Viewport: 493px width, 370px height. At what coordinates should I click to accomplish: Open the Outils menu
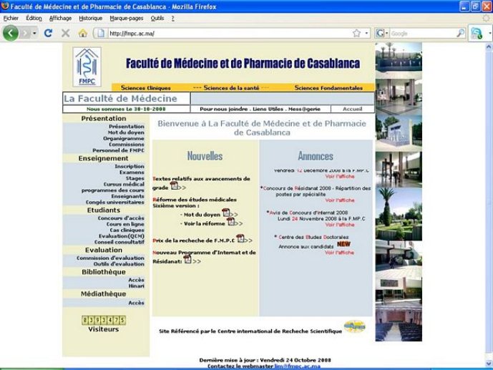pos(157,18)
